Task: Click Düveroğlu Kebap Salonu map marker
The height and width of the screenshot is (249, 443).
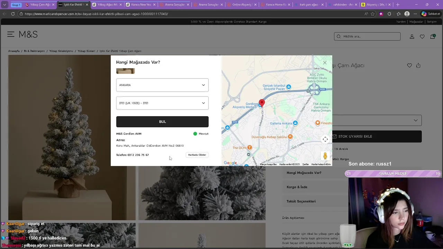Action: point(290,137)
